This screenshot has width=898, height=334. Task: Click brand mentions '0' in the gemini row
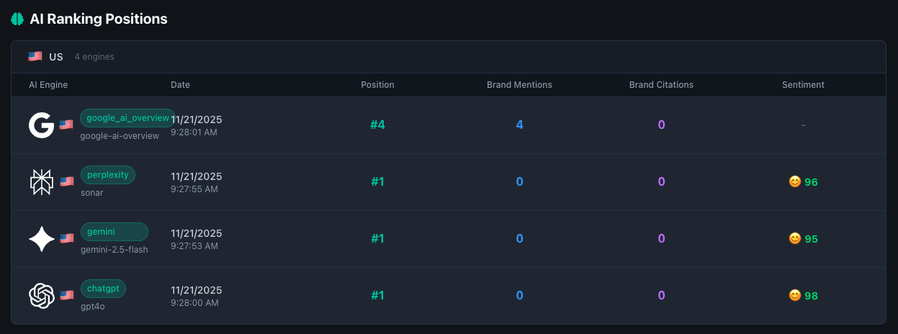pos(519,239)
